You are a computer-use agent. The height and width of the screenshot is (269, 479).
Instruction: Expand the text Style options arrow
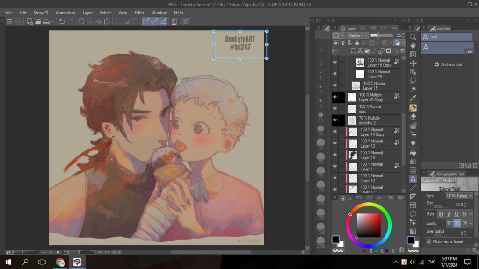tap(471, 214)
